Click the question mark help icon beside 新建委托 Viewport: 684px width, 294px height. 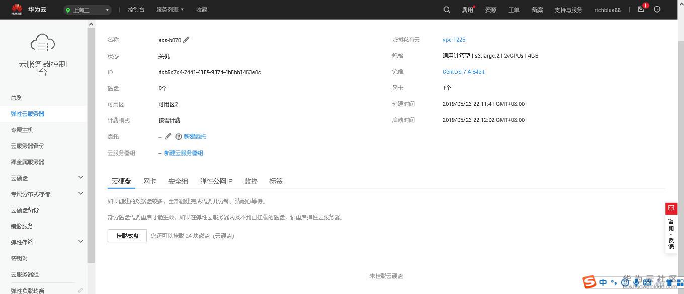179,136
